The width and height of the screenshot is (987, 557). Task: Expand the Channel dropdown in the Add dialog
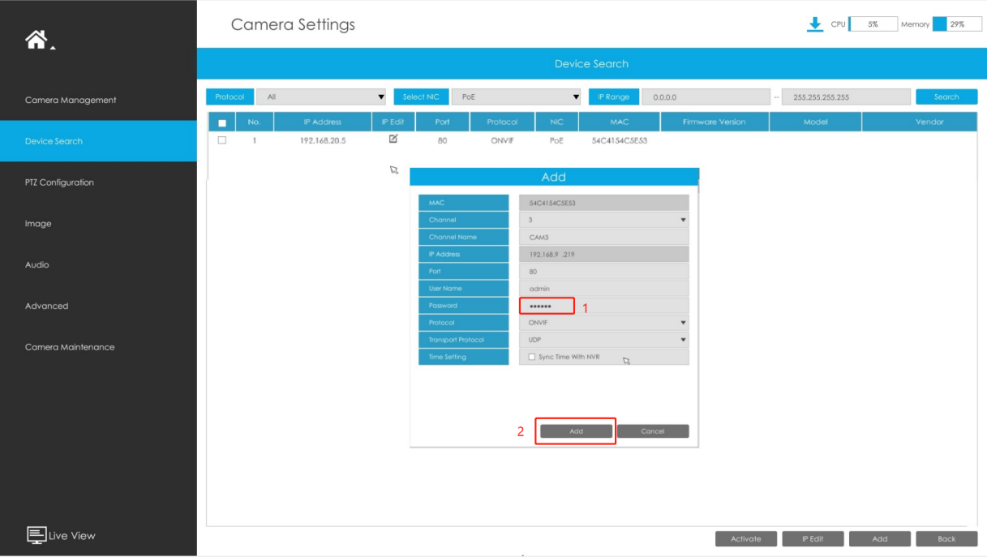click(603, 220)
